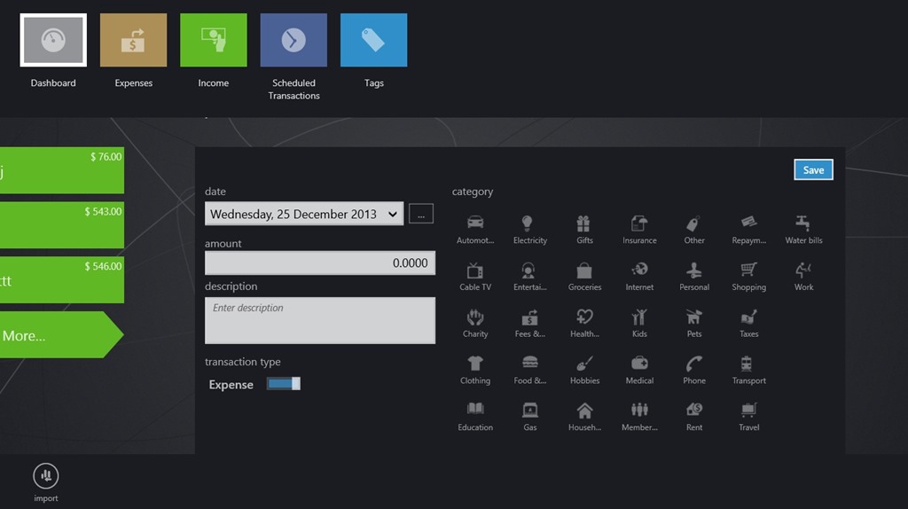
Task: Expand the green More... arrow tile
Action: [58, 335]
